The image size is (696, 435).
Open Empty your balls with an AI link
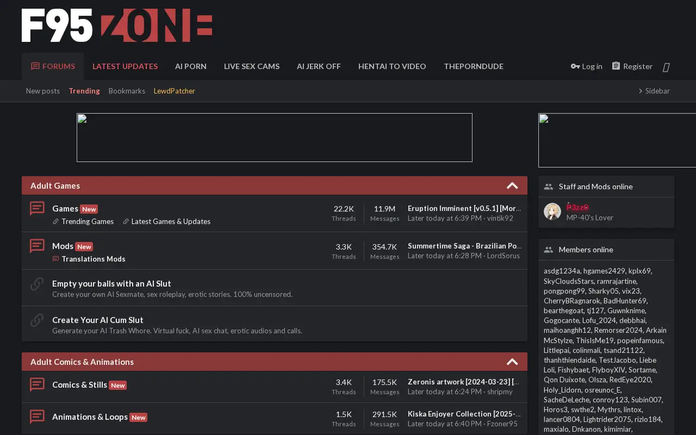pos(111,283)
